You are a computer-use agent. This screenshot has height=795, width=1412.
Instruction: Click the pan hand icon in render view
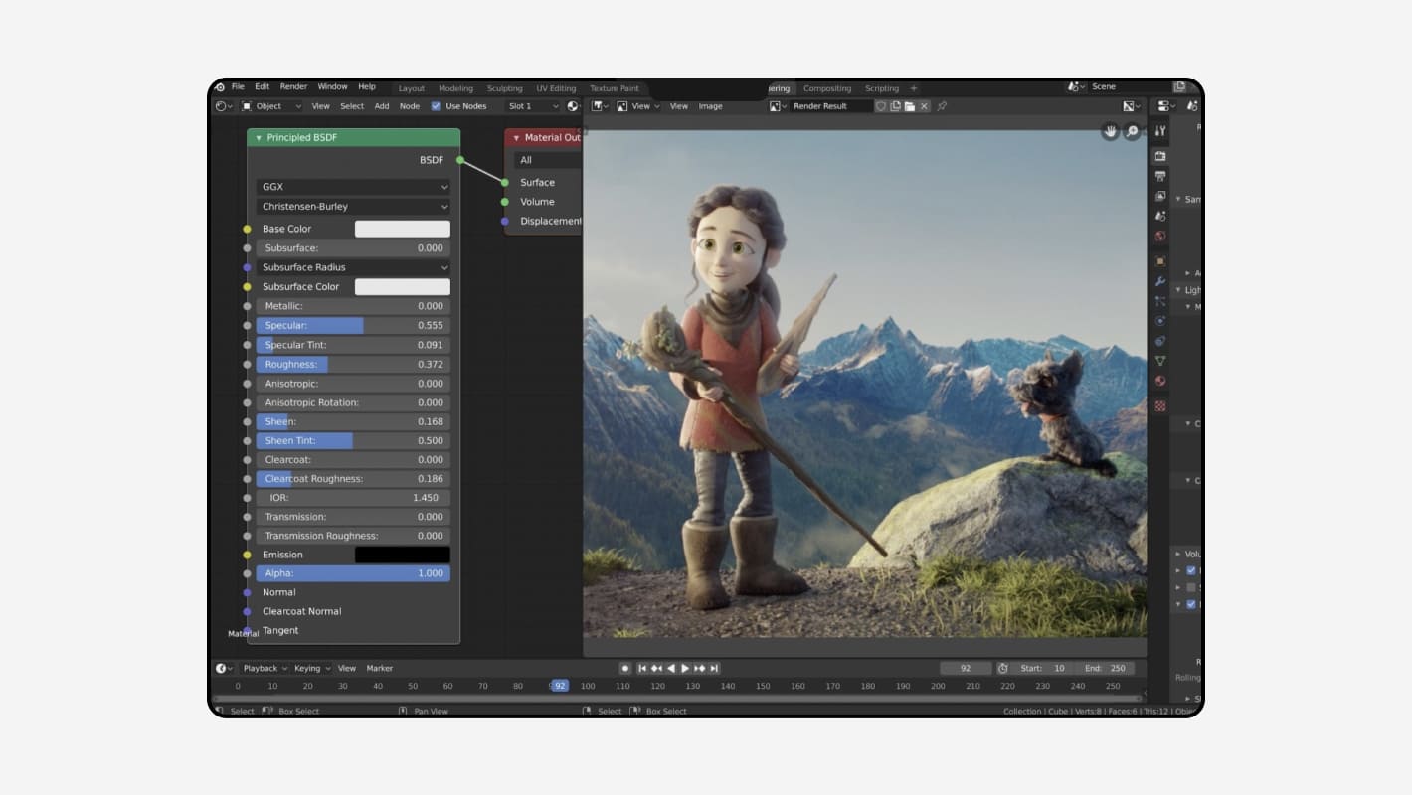[1111, 131]
